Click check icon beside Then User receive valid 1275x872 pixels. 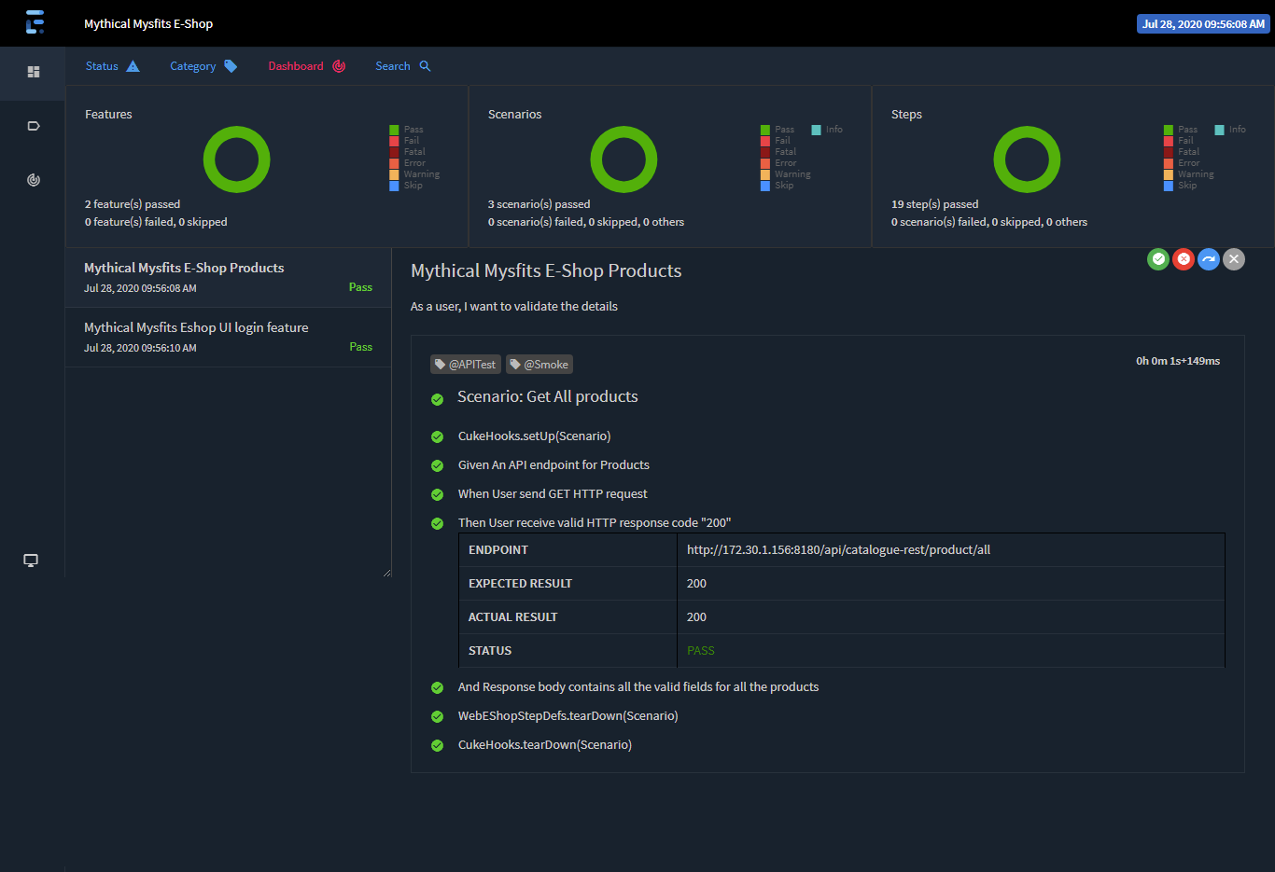pos(437,523)
